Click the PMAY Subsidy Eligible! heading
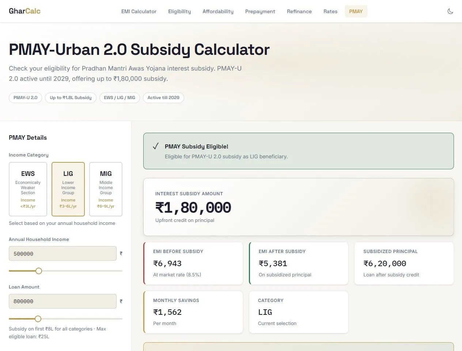This screenshot has height=351, width=462. point(197,146)
